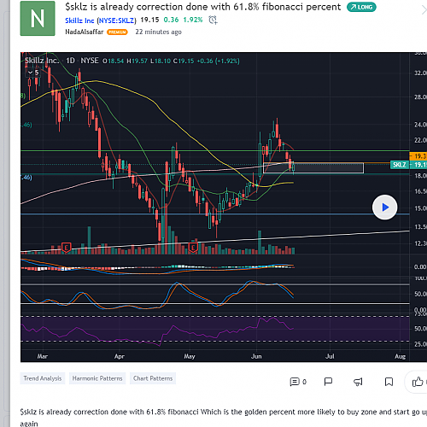Select the Chart Patterns tag
The height and width of the screenshot is (427, 427).
tap(153, 378)
